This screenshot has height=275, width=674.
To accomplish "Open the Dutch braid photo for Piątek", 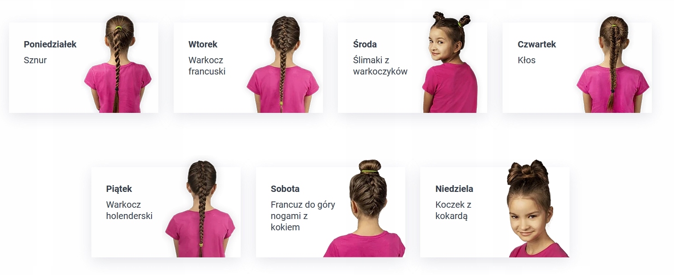I will (x=200, y=209).
